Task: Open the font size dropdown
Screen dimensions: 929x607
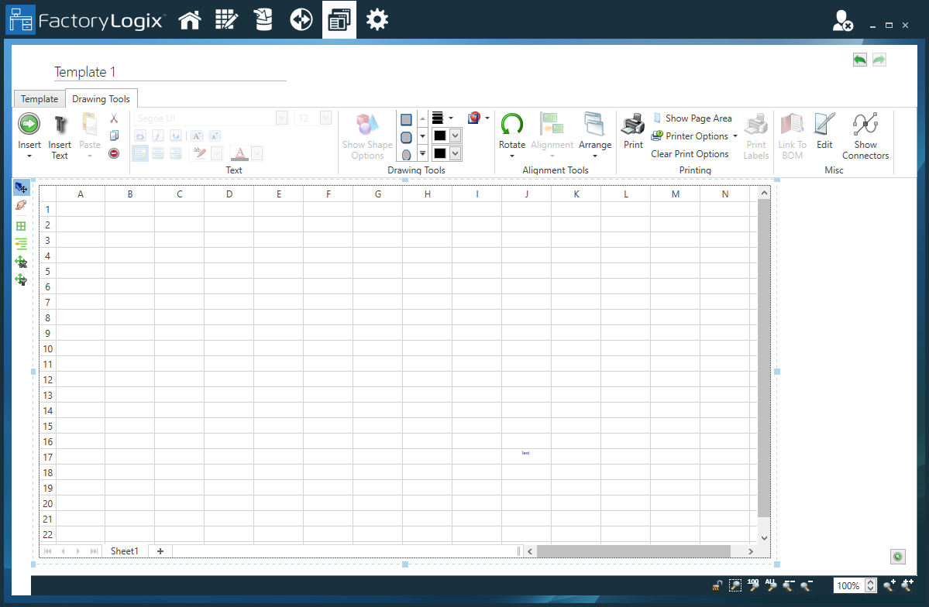Action: pyautogui.click(x=325, y=118)
